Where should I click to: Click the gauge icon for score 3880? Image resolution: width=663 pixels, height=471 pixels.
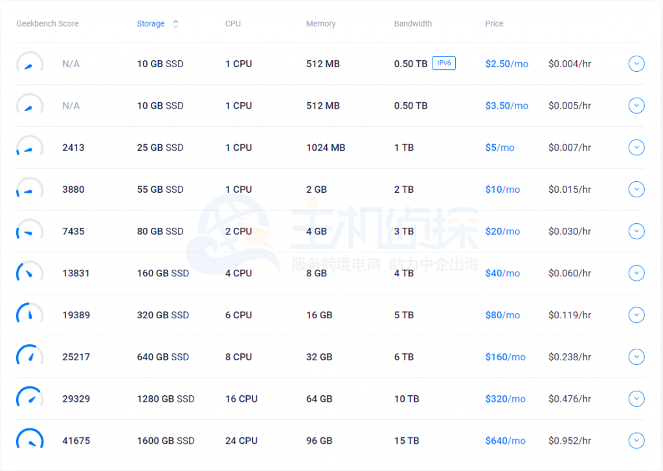29,190
